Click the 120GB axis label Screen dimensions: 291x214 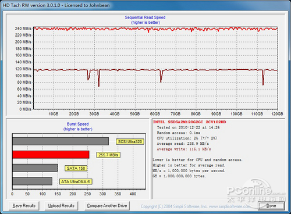coord(277,114)
